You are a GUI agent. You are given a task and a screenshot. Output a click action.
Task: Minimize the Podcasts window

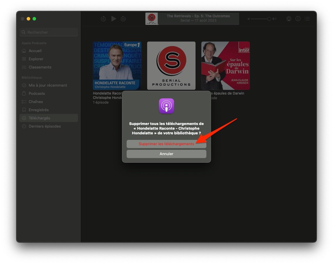(28, 19)
